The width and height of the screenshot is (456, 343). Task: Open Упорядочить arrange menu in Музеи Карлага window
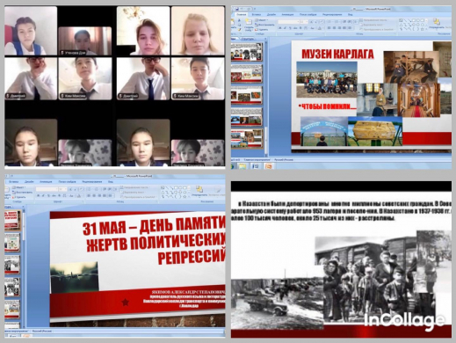[437, 24]
